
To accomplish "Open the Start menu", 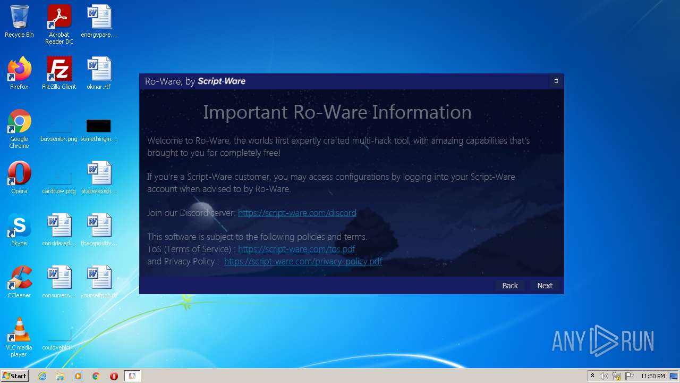I will pyautogui.click(x=15, y=376).
